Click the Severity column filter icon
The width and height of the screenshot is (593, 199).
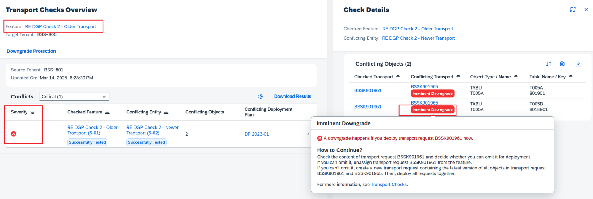coord(32,112)
